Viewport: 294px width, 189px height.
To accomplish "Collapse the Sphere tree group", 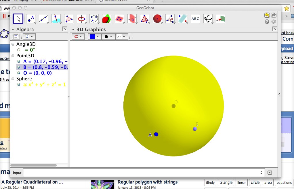I will point(13,79).
